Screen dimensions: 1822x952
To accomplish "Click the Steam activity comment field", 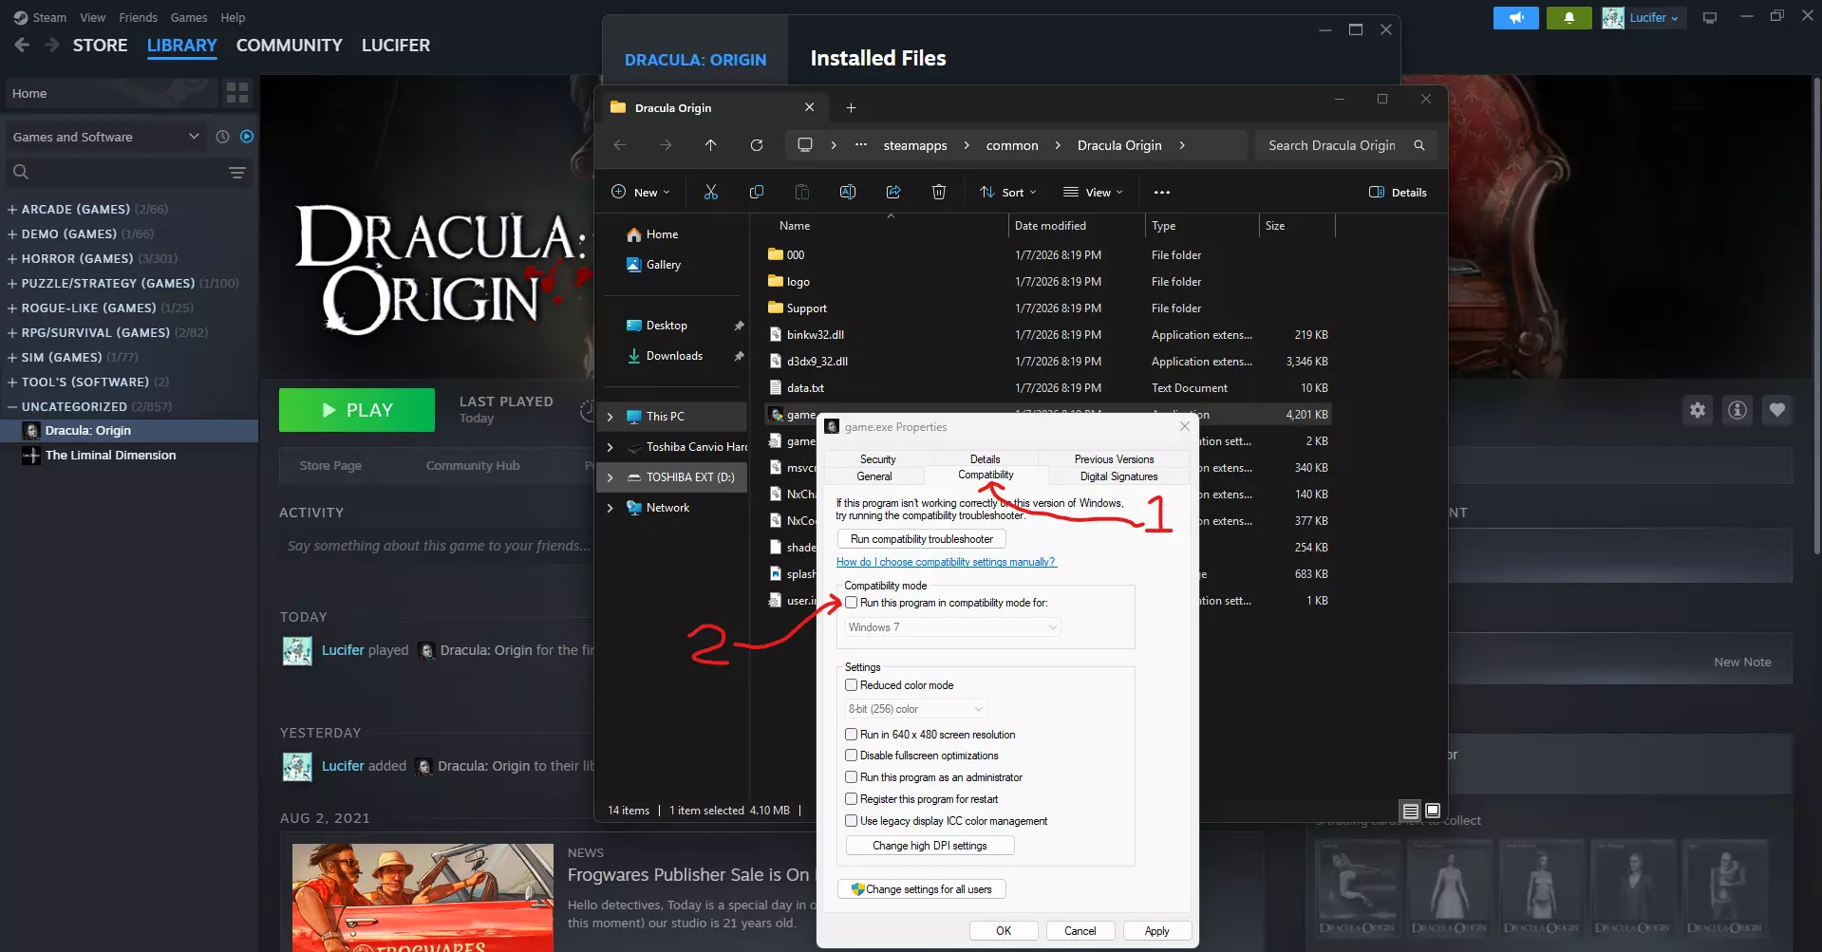I will (438, 546).
